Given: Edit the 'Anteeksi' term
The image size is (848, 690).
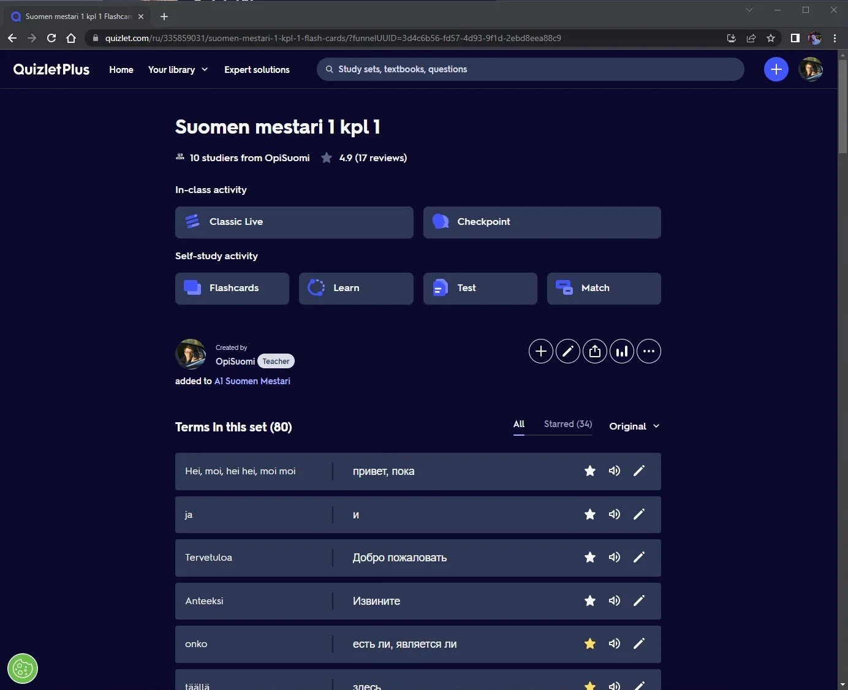Looking at the screenshot, I should point(638,601).
